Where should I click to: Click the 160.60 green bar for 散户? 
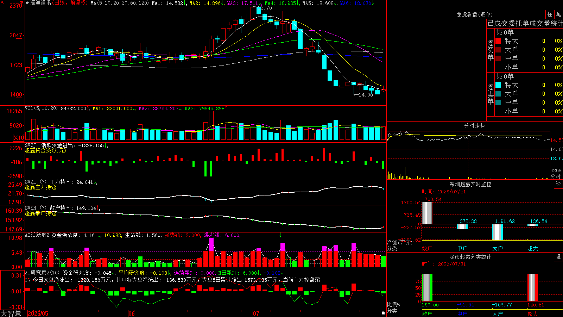click(427, 288)
